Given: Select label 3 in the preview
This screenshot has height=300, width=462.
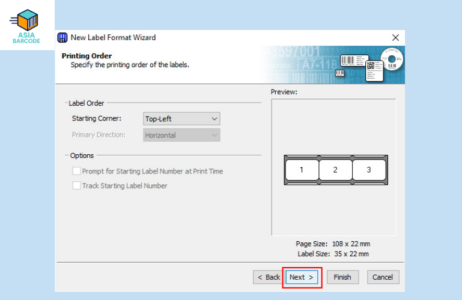Looking at the screenshot, I should (369, 170).
